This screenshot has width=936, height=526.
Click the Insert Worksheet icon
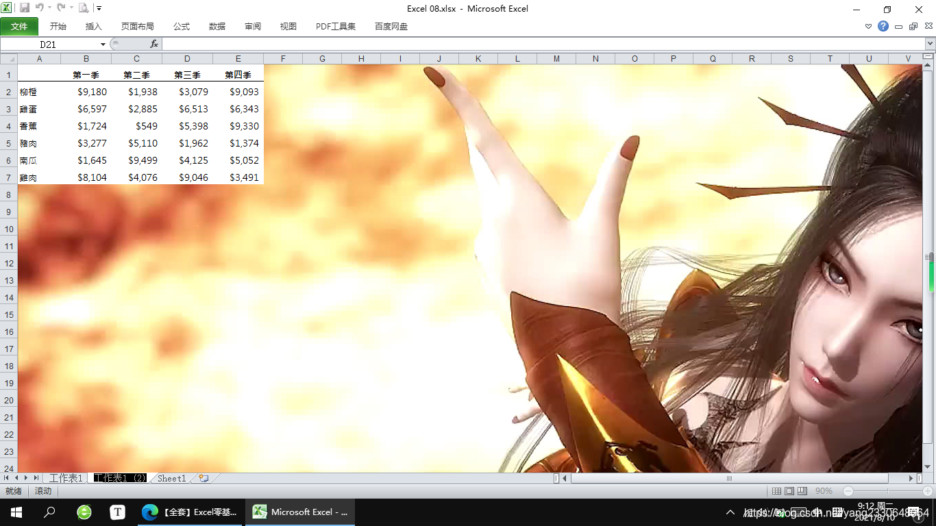pyautogui.click(x=204, y=478)
